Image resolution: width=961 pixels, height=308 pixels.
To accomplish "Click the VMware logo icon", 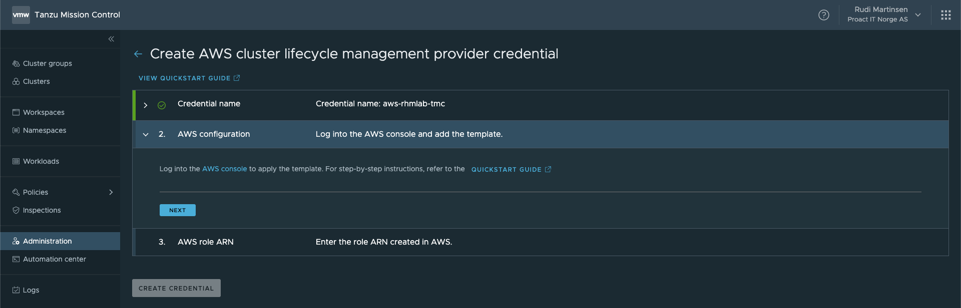I will click(21, 15).
